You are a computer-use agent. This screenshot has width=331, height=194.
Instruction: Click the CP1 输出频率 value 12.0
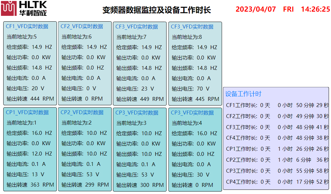[37, 154]
